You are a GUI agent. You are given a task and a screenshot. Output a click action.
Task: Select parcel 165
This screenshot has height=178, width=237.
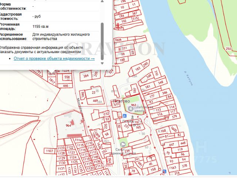[138, 127]
